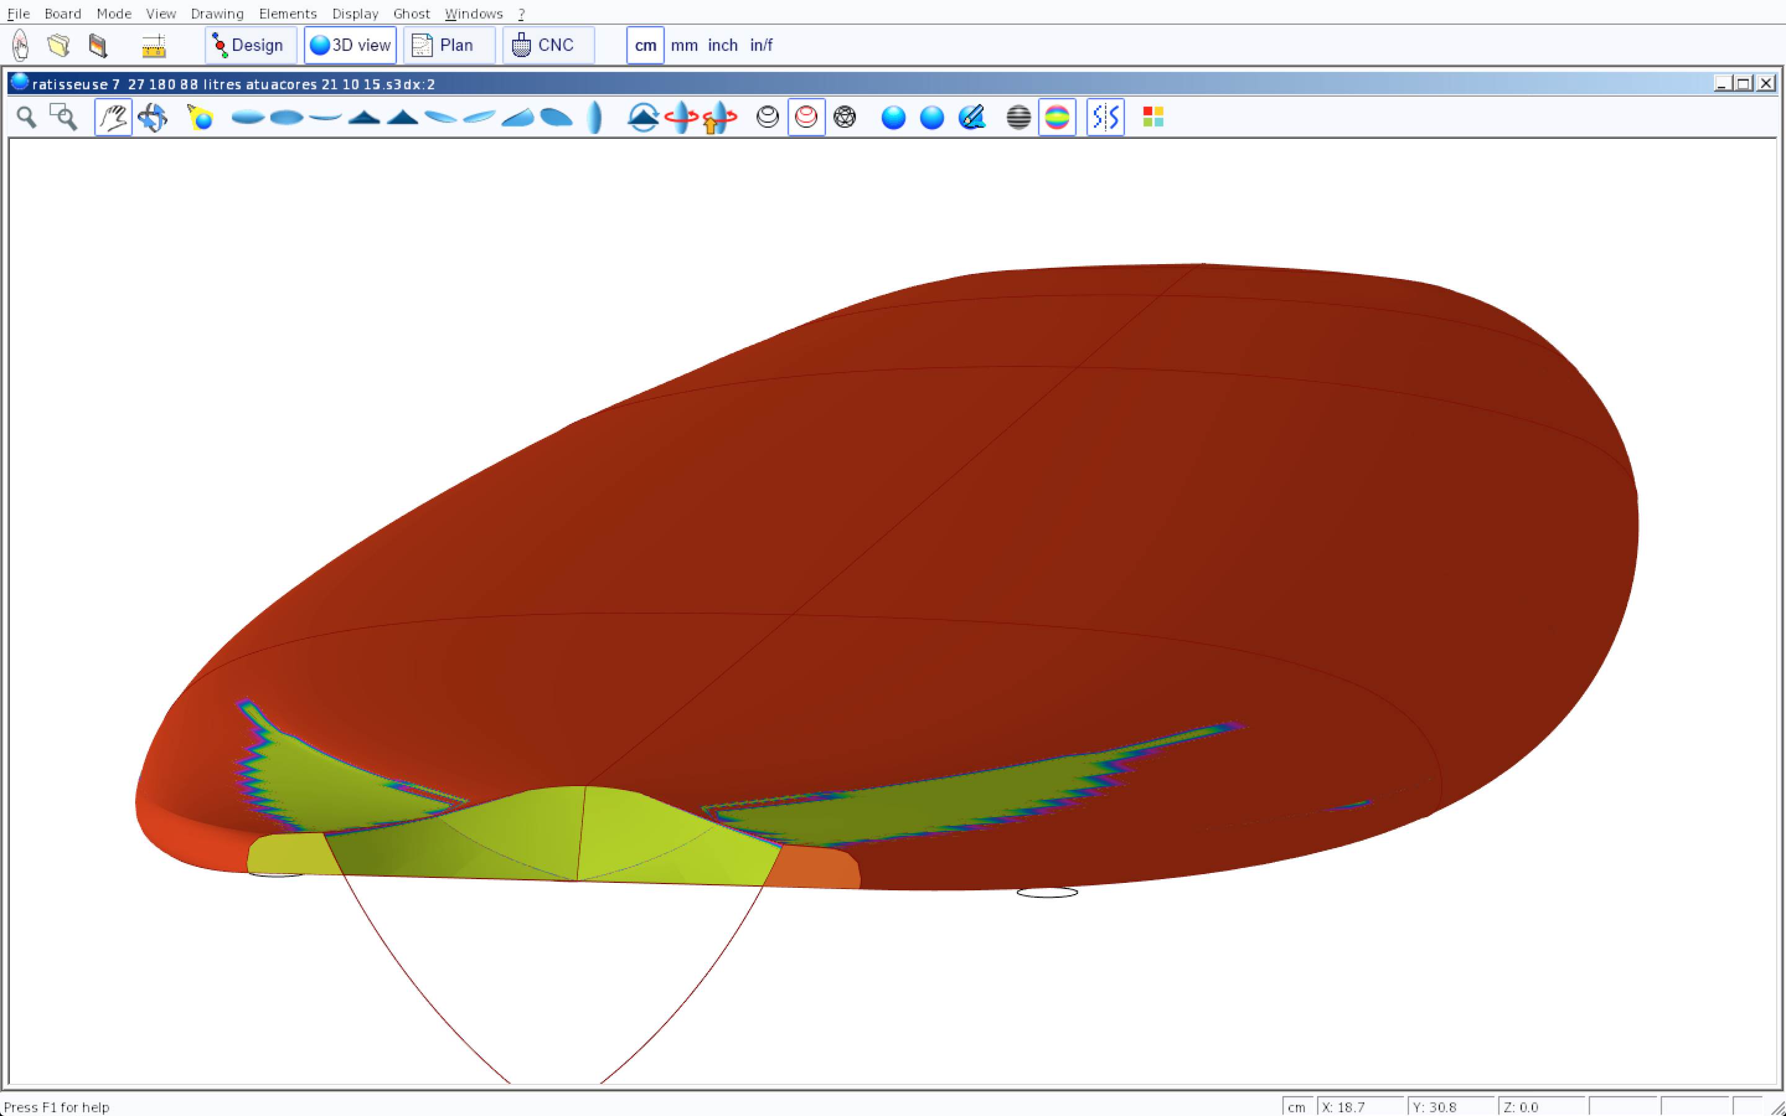
Task: Switch units to mm
Action: (x=684, y=46)
